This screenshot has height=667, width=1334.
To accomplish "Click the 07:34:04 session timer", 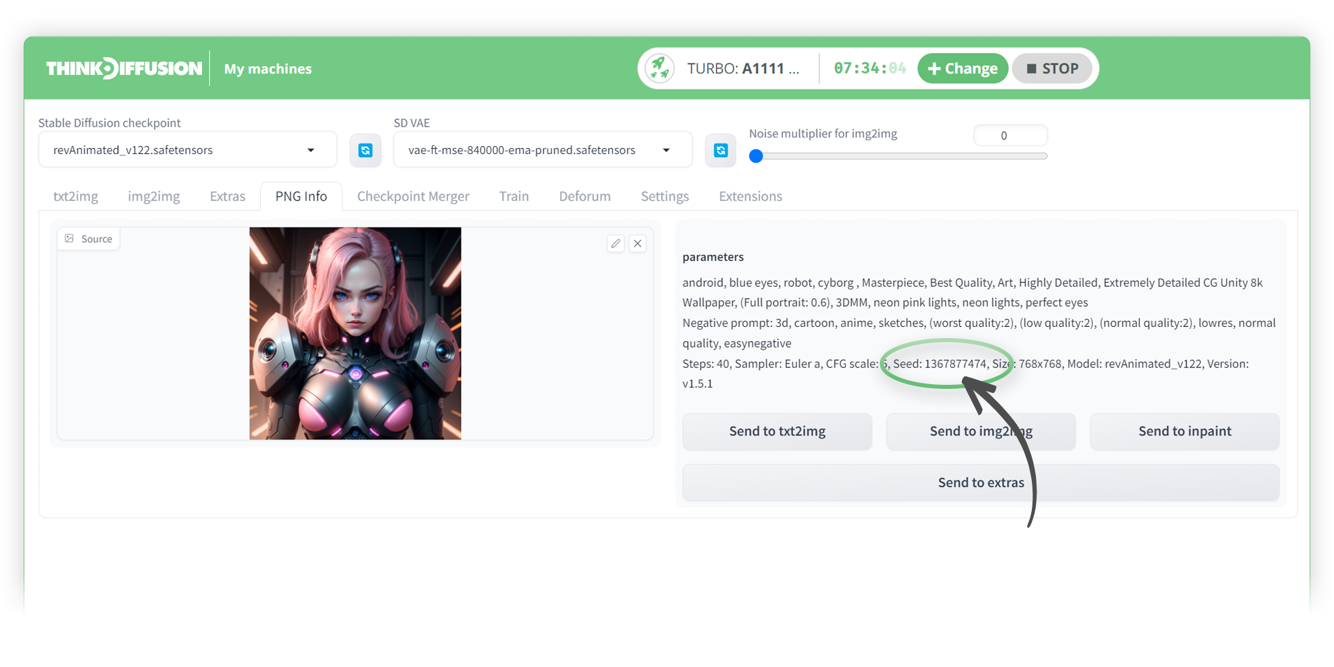I will tap(870, 68).
